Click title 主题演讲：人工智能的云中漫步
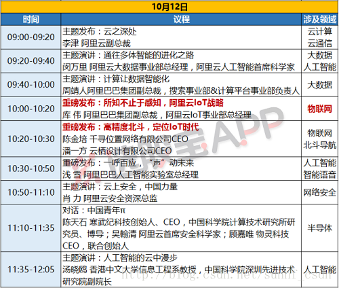 point(120,257)
